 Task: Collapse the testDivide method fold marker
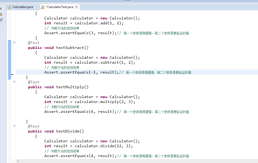tap(14, 126)
